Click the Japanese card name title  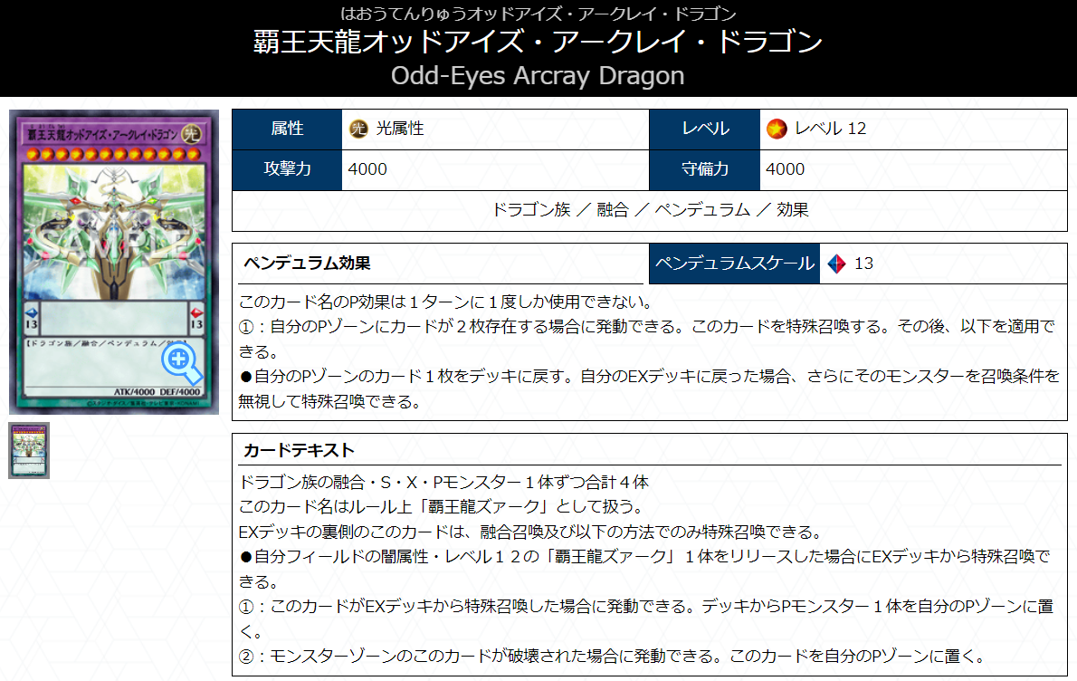(x=538, y=42)
